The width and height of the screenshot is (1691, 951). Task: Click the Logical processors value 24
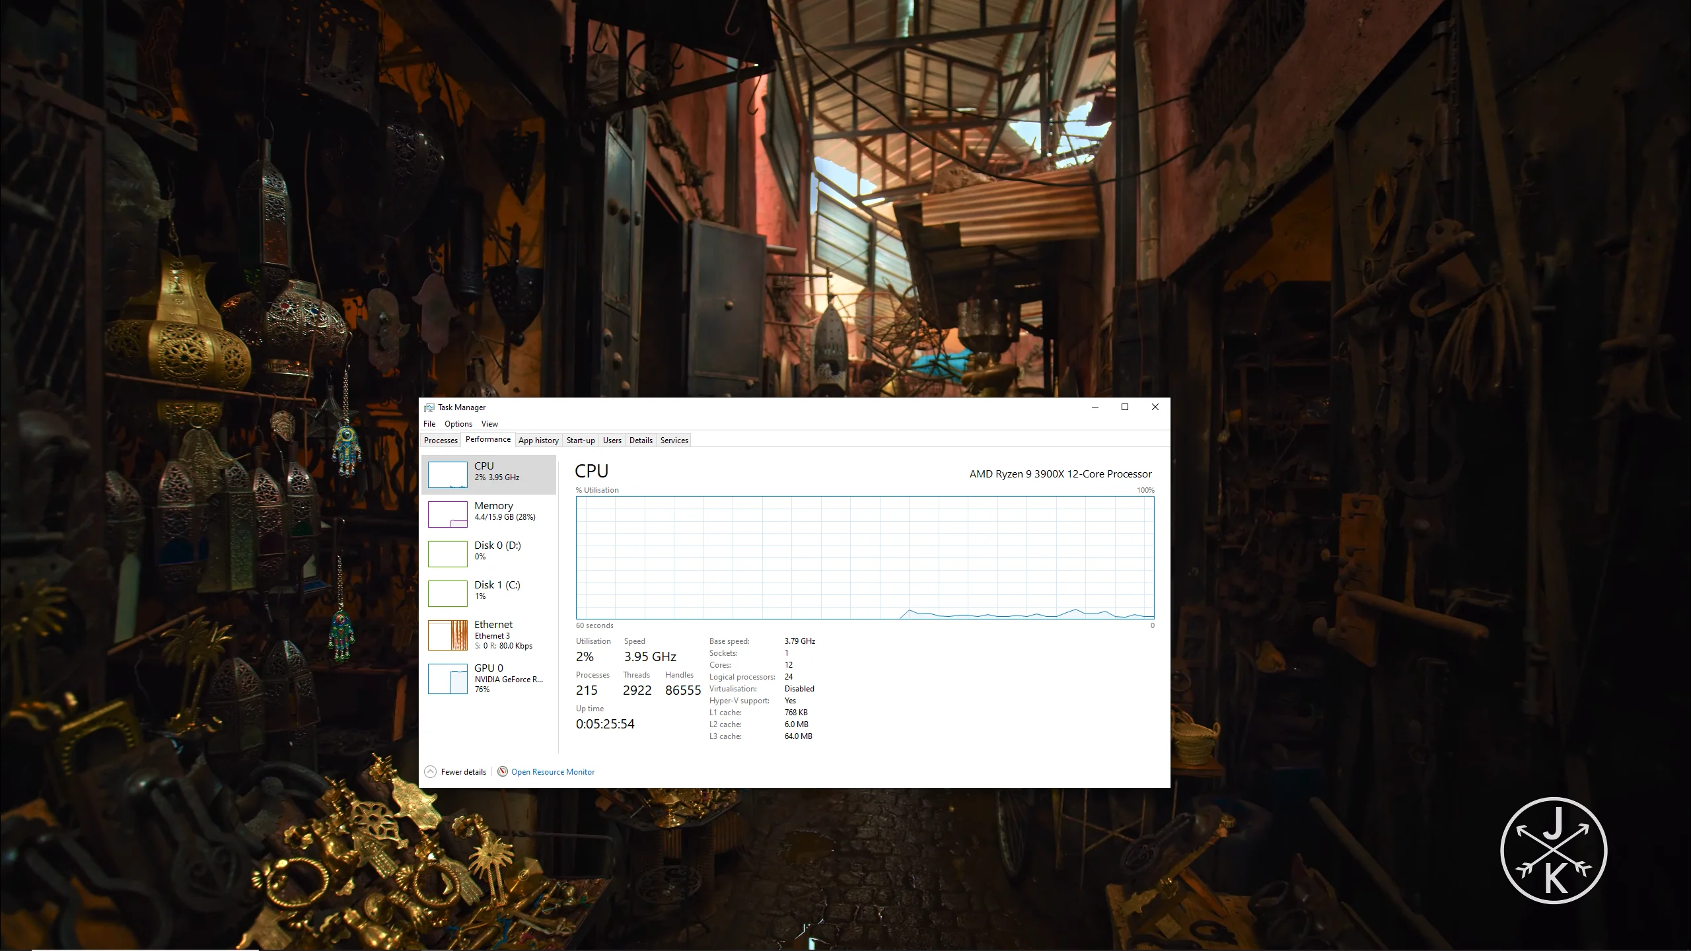[x=789, y=677]
